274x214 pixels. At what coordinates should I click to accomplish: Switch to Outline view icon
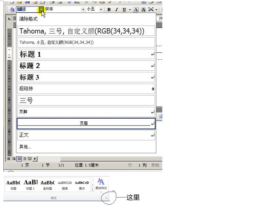pyautogui.click(x=25, y=159)
